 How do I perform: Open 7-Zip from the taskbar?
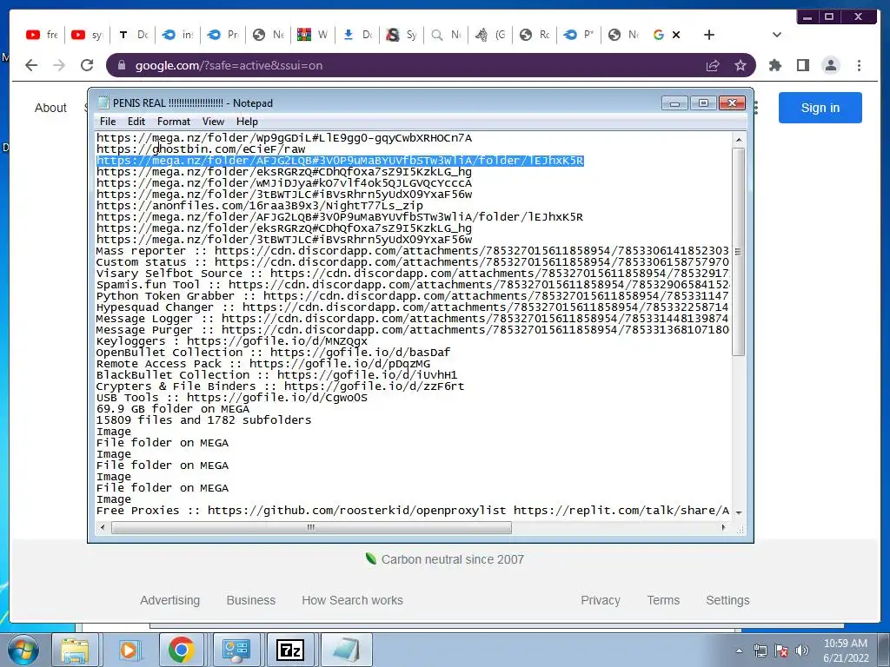pos(290,650)
